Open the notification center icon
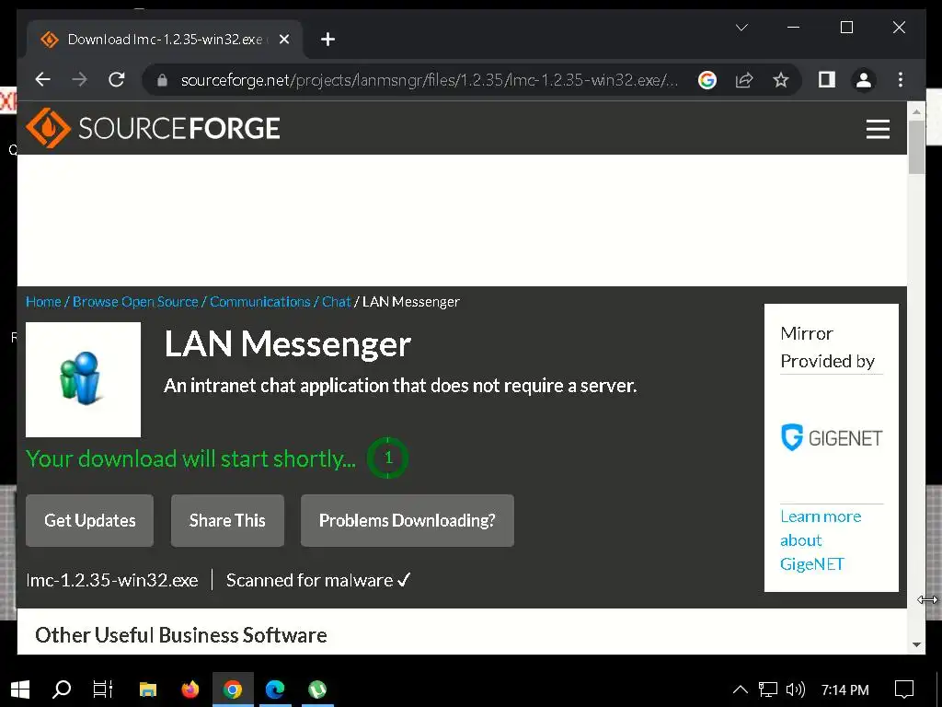The width and height of the screenshot is (942, 707). click(904, 690)
